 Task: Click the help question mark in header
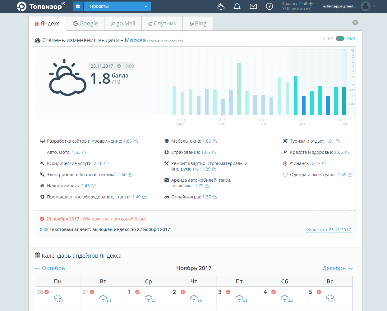pyautogui.click(x=270, y=7)
